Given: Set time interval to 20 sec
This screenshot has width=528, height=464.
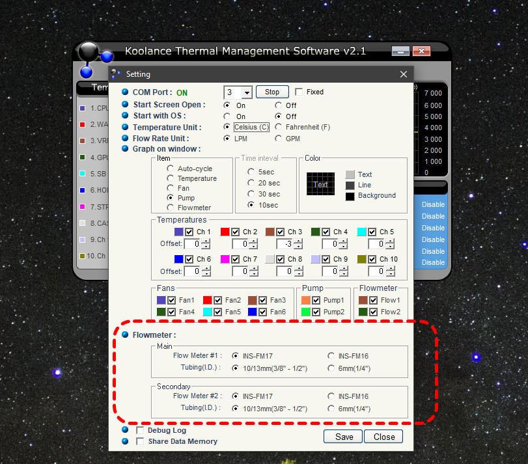Looking at the screenshot, I should (x=251, y=183).
